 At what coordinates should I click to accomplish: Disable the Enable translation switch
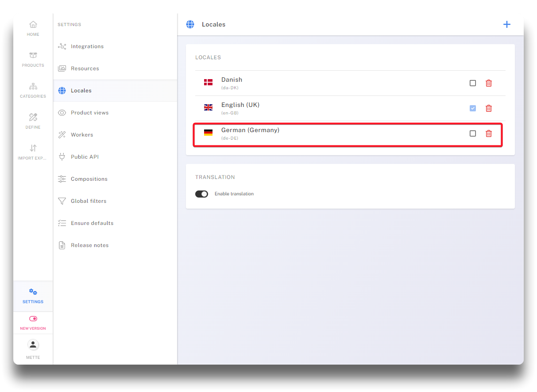tap(202, 194)
